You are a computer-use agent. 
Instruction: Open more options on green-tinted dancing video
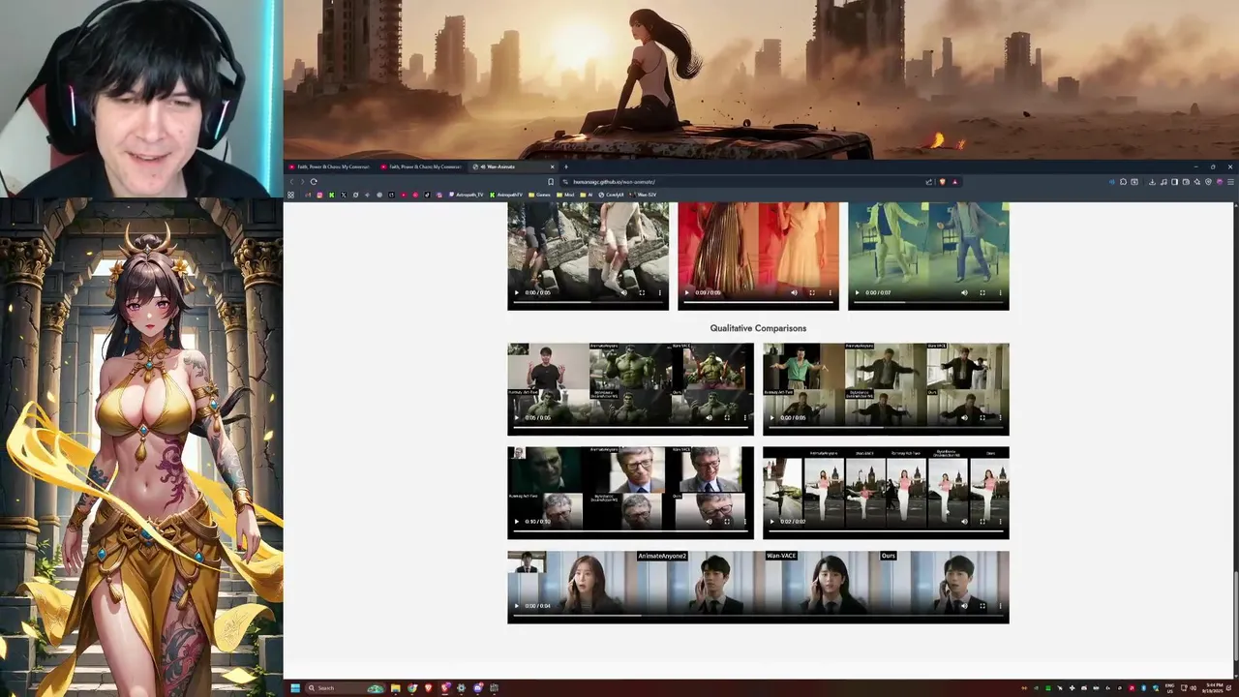coord(1000,292)
